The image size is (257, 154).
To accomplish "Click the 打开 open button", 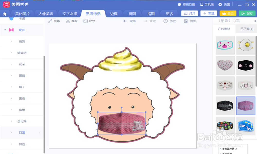I will [x=190, y=13].
